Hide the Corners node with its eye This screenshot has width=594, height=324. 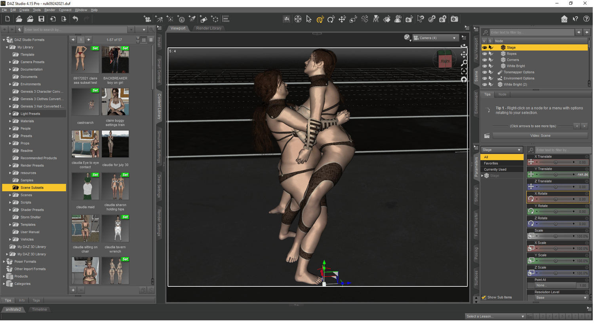[484, 60]
